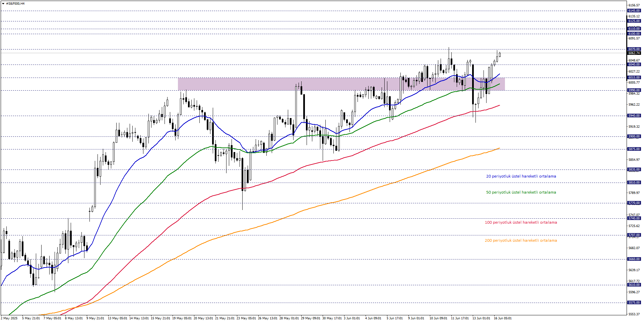Click the 10 Jun 09:01 date label
642x322 pixels.
coord(438,318)
